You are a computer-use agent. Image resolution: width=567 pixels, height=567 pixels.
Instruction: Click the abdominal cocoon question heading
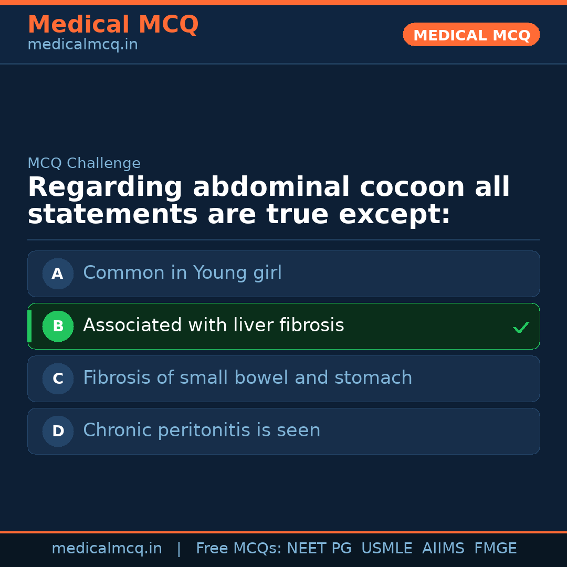click(x=268, y=201)
